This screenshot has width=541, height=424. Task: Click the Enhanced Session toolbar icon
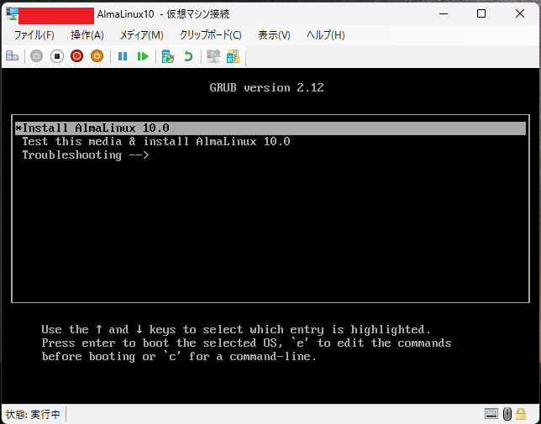tap(213, 56)
